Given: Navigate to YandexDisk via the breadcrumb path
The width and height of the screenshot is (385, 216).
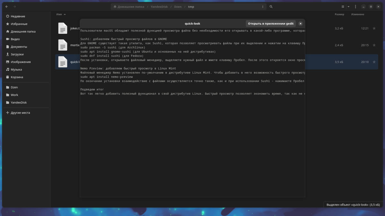Looking at the screenshot, I should tap(159, 6).
